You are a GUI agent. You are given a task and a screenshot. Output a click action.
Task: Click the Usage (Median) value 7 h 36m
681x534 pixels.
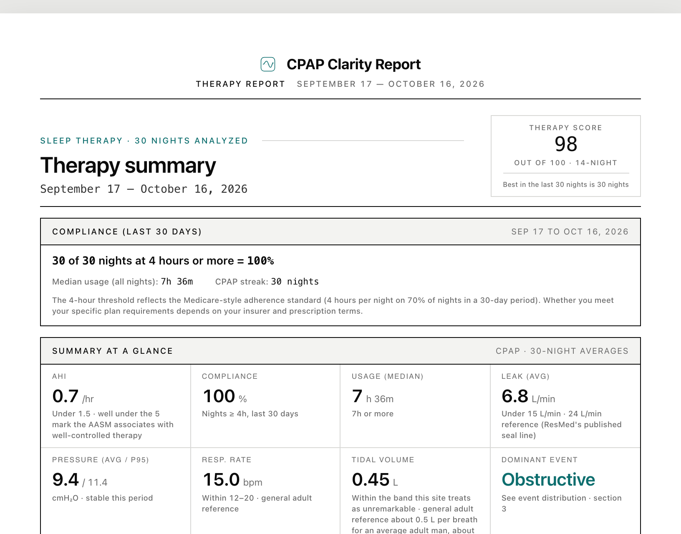point(373,396)
